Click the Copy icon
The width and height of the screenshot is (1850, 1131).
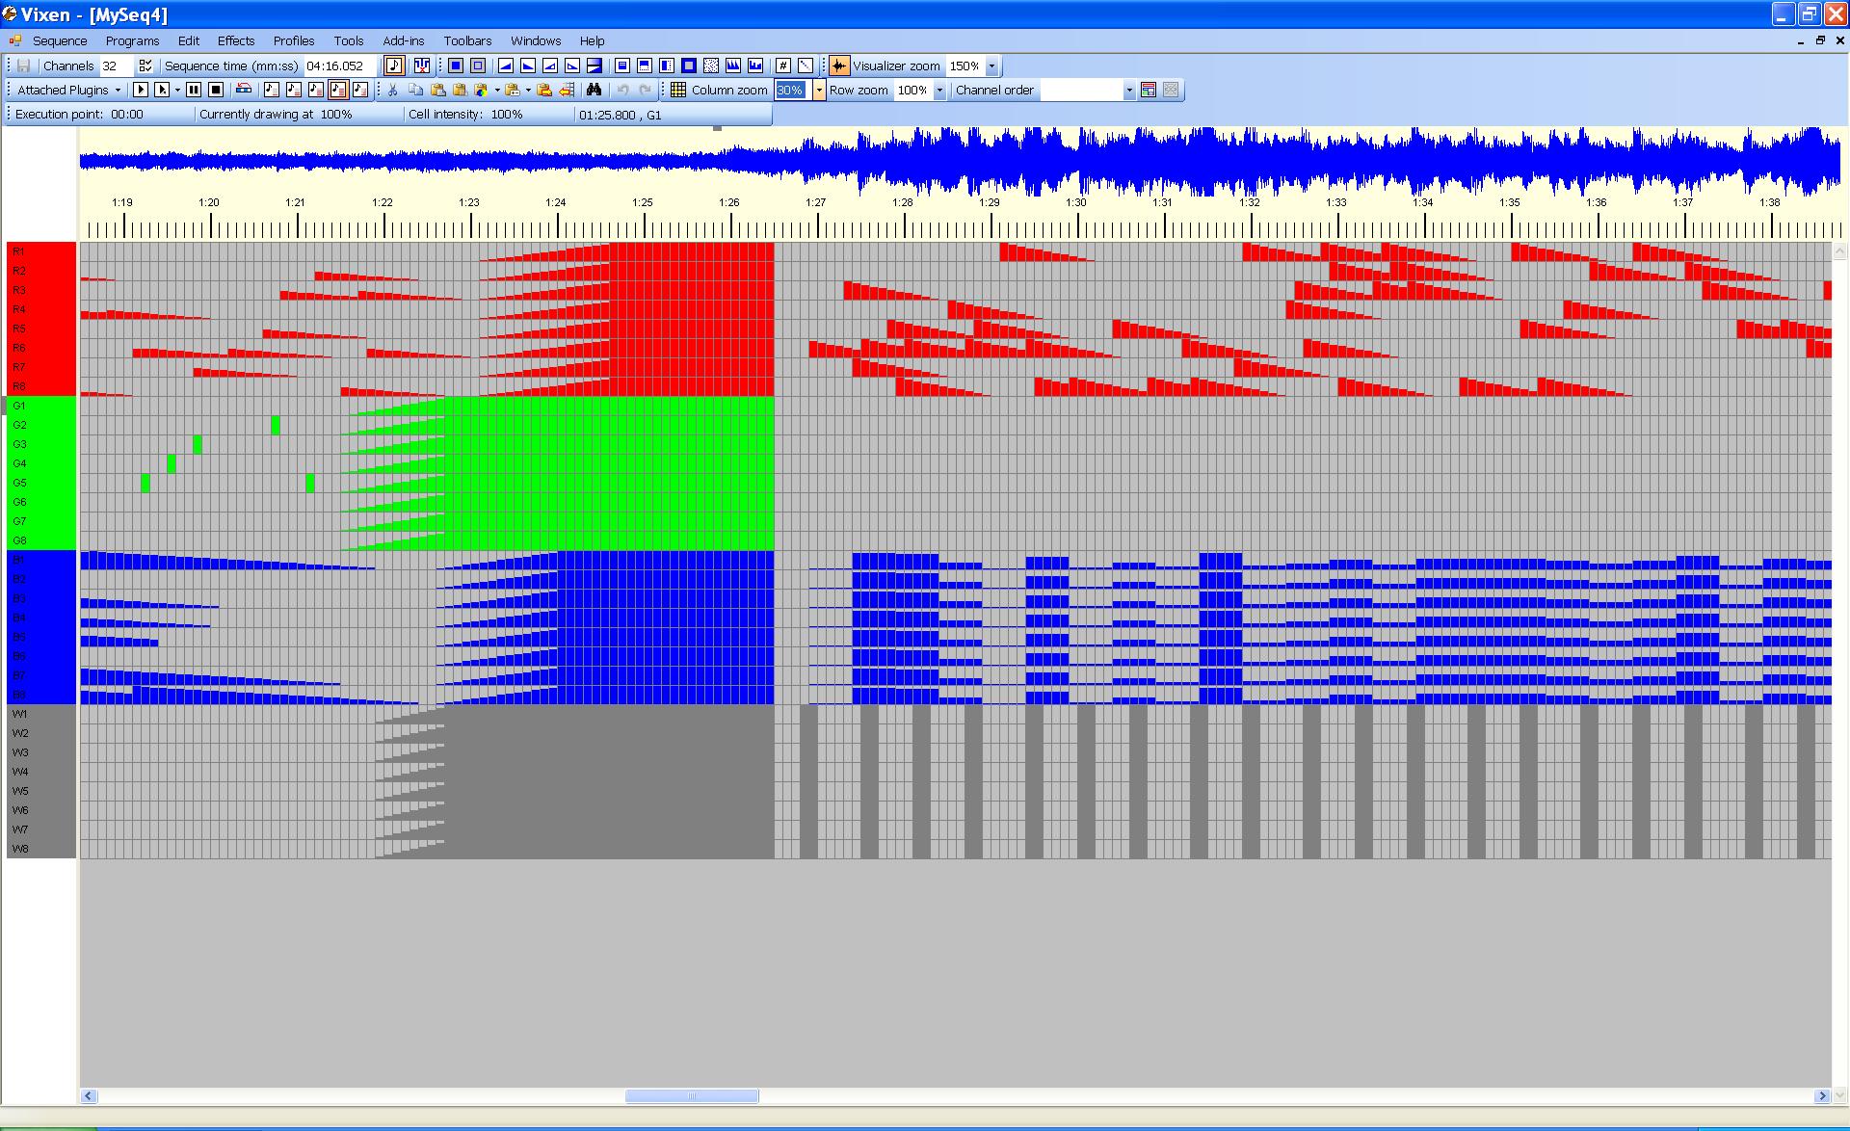(x=416, y=90)
